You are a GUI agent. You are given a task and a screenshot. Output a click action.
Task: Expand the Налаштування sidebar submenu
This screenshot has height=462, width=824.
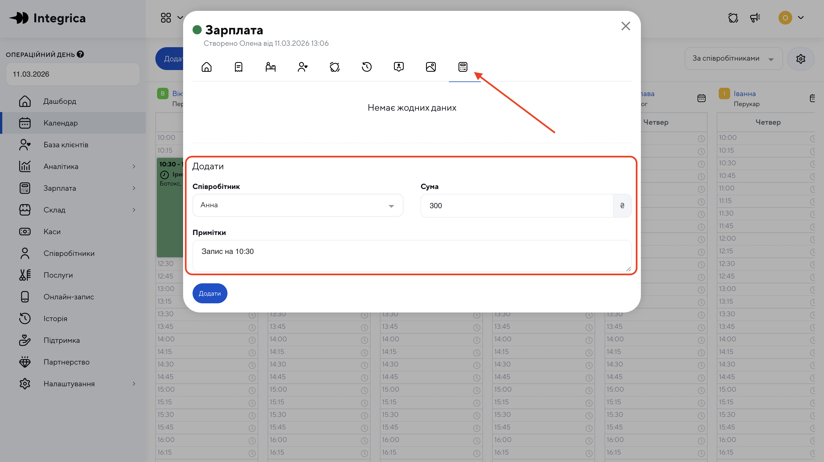(x=134, y=384)
